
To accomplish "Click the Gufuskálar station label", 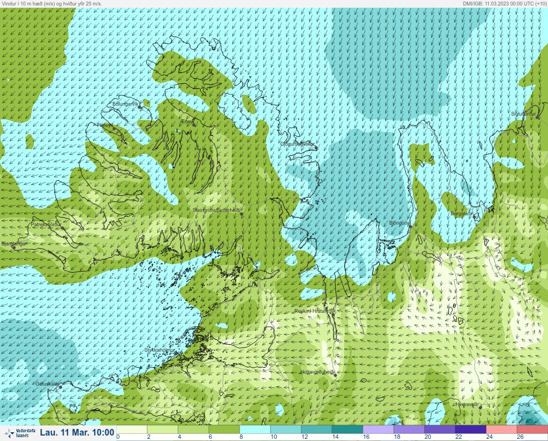I will 48,383.
